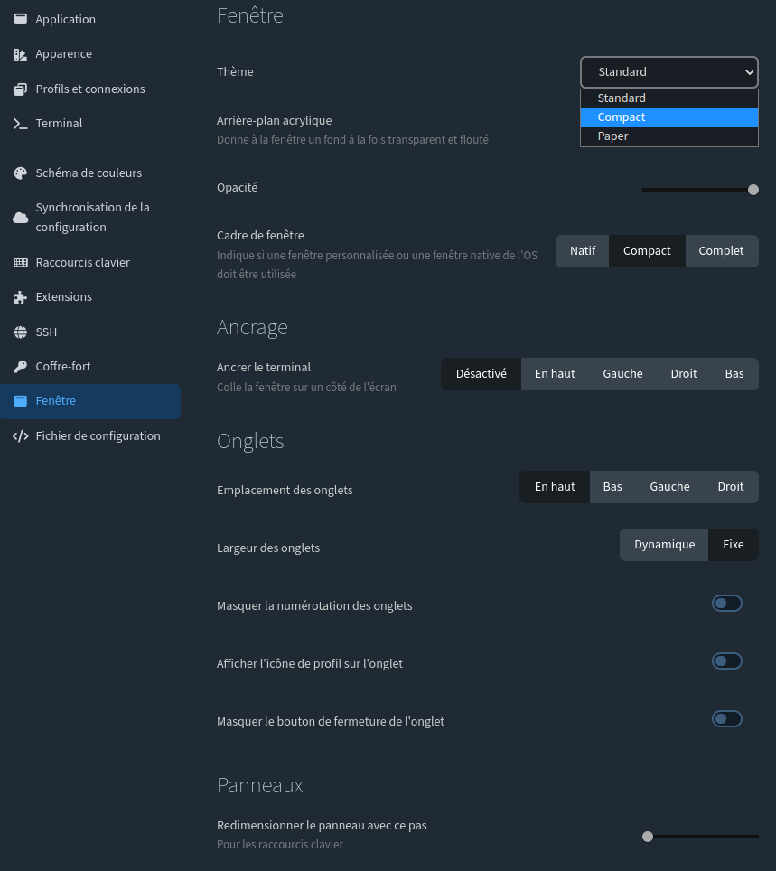
Task: Click the Application sidebar icon
Action: (20, 19)
